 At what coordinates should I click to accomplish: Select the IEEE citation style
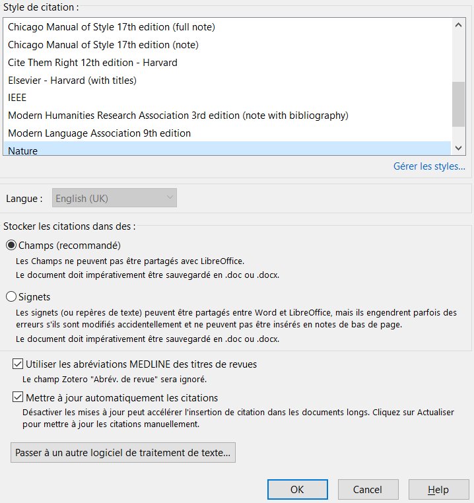17,98
